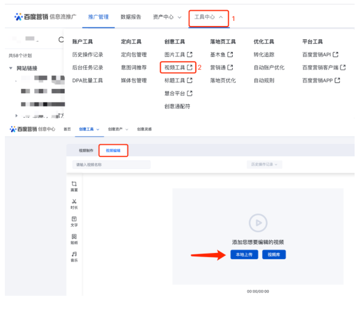The height and width of the screenshot is (321, 358).
Task: Click the refresh icon beside the account name
Action: (61, 40)
